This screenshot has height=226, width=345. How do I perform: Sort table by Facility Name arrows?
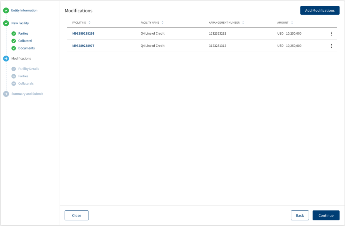click(163, 22)
